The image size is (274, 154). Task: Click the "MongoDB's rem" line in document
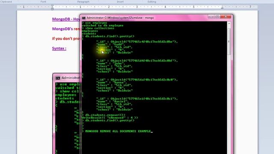click(66, 29)
